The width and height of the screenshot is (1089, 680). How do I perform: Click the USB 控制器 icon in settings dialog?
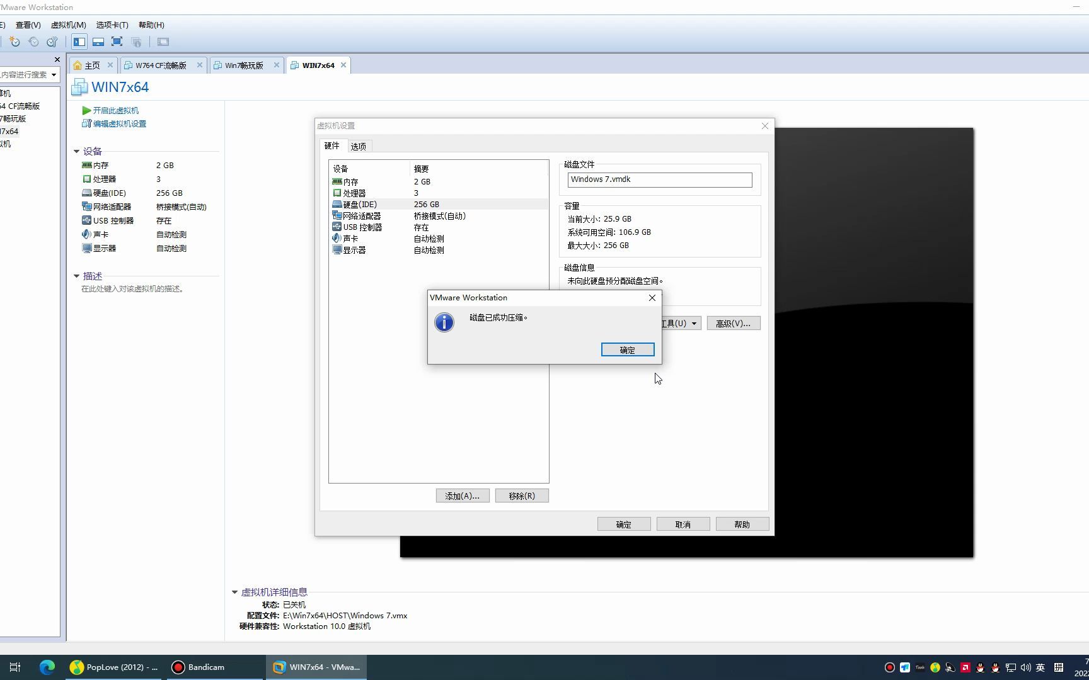[x=337, y=227]
